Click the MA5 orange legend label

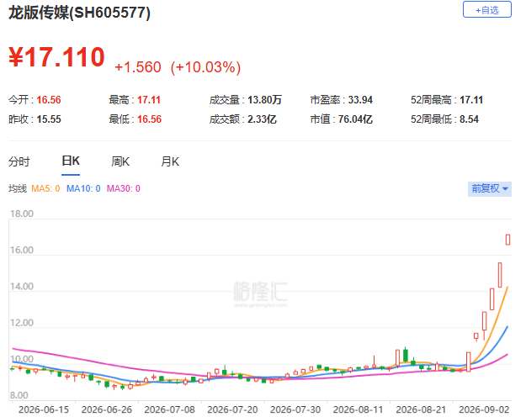click(45, 188)
